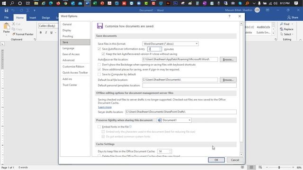This screenshot has height=170, width=303.
Task: Toggle Save AutoRecover information checkbox
Action: point(99,49)
